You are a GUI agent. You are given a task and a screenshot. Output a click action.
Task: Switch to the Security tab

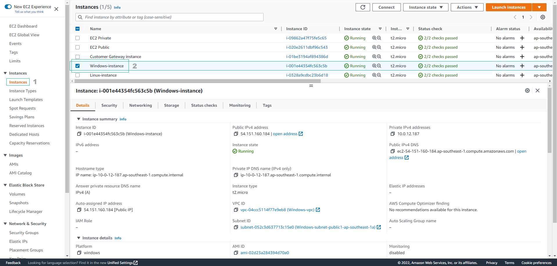click(x=109, y=105)
